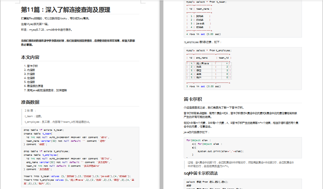The width and height of the screenshot is (323, 189).
Task: Click code line starting 'select 字段 from 表1,表2'
Action: (x=207, y=182)
